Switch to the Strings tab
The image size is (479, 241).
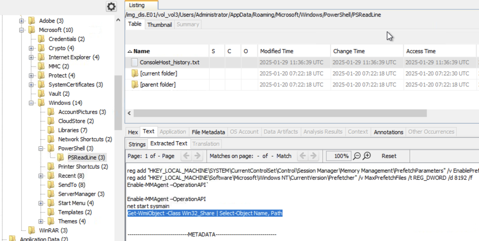pyautogui.click(x=137, y=144)
